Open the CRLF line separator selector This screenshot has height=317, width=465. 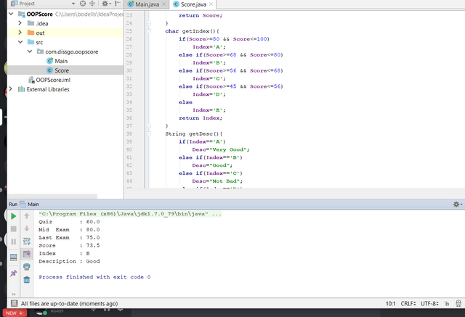point(408,304)
